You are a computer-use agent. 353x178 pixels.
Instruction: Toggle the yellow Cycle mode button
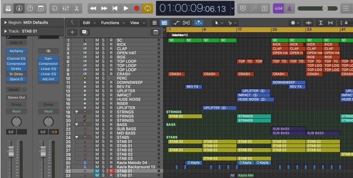(x=147, y=9)
